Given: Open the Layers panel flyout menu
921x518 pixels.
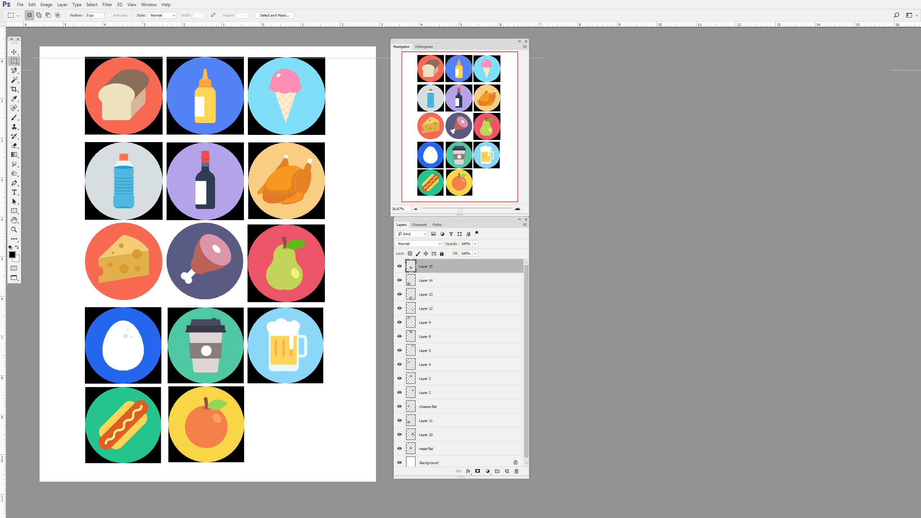Looking at the screenshot, I should pyautogui.click(x=525, y=225).
